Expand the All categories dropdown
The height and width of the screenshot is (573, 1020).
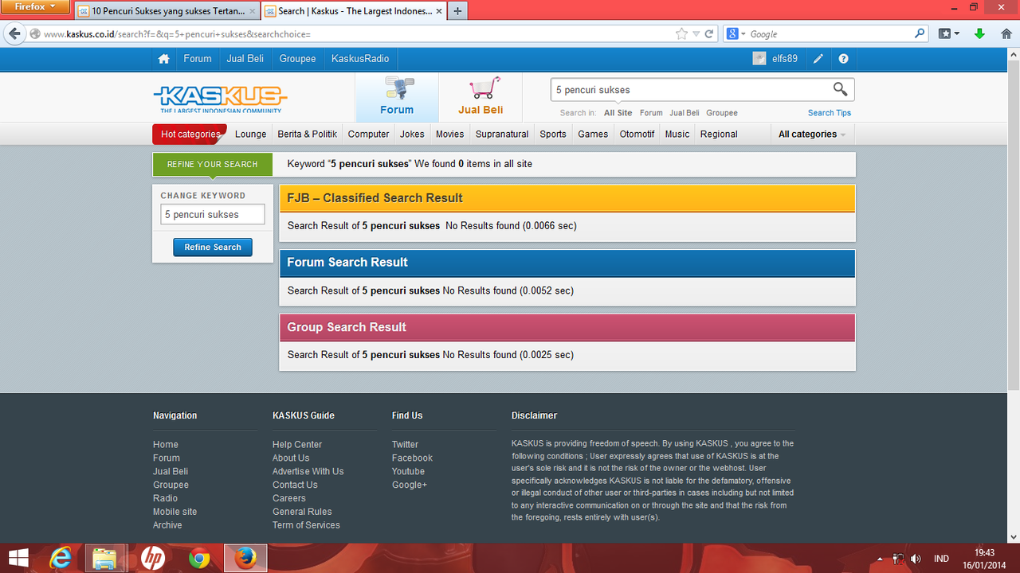click(812, 134)
